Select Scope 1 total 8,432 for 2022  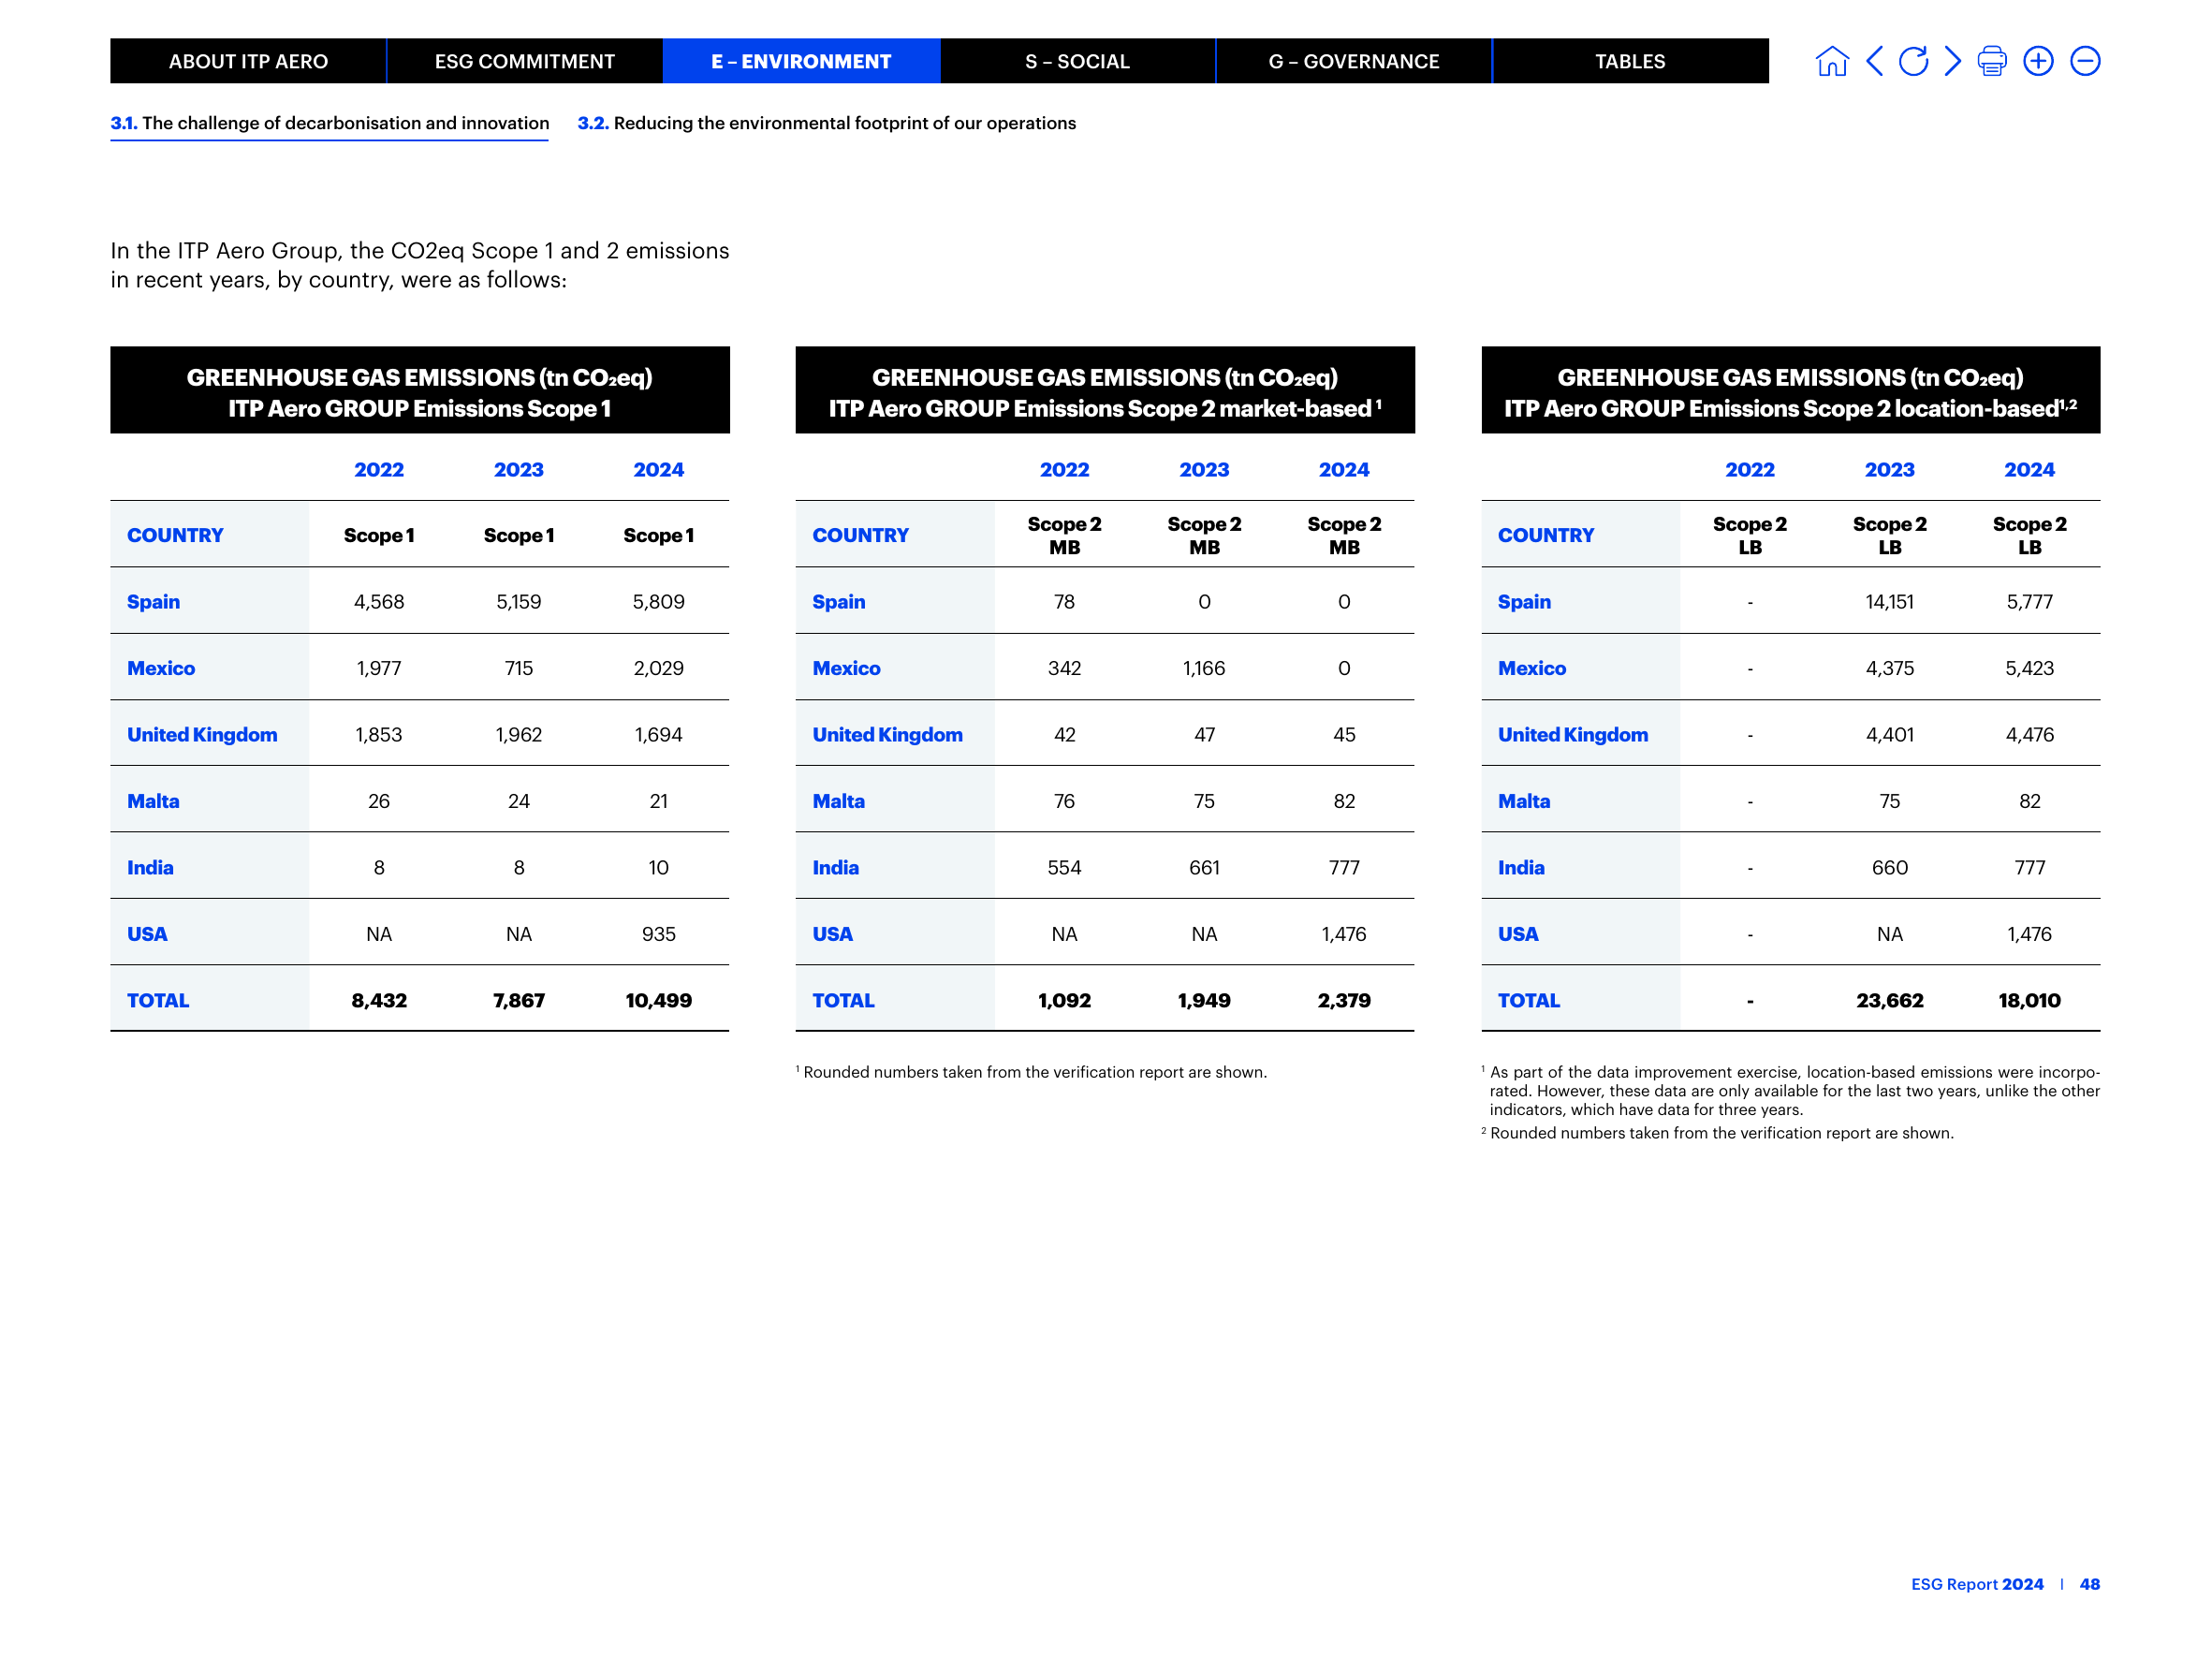[x=379, y=1000]
